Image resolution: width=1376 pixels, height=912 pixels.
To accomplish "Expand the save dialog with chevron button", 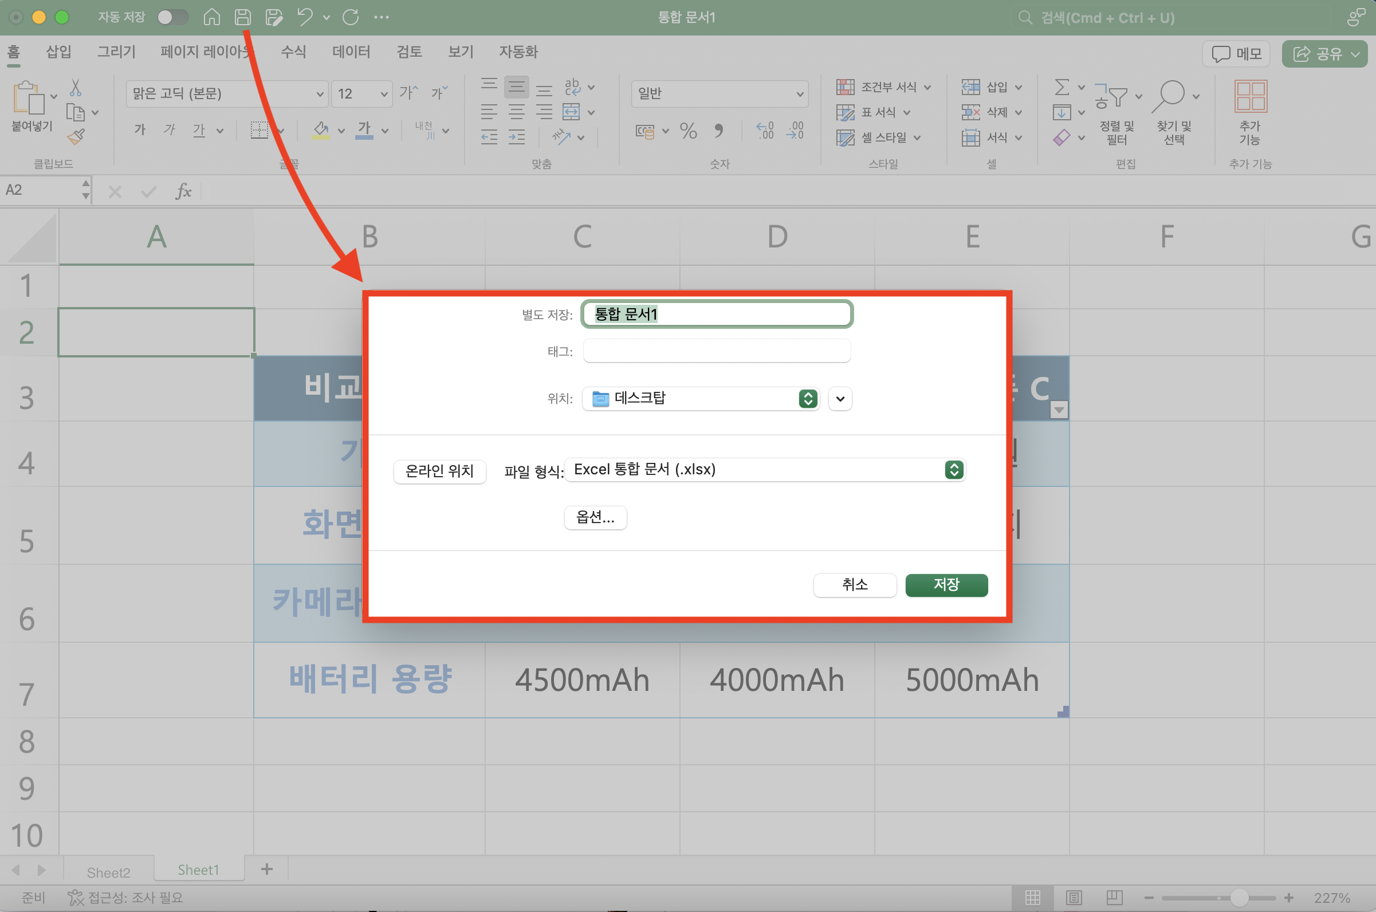I will (840, 398).
